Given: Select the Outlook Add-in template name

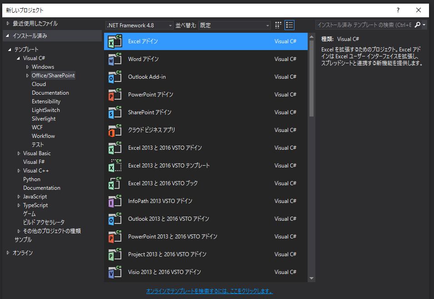Looking at the screenshot, I should pos(147,77).
